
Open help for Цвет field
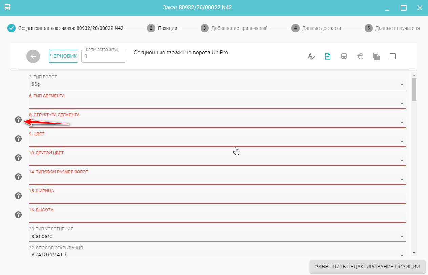point(18,139)
